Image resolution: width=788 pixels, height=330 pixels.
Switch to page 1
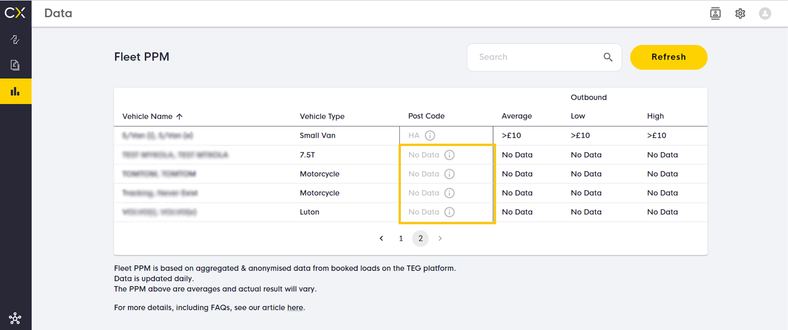(401, 238)
